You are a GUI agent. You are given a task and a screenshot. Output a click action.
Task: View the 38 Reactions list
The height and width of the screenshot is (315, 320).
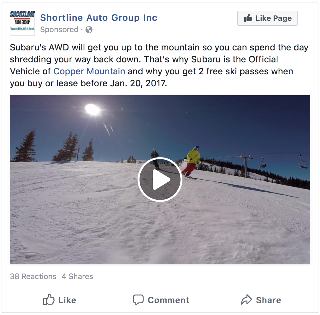(33, 277)
